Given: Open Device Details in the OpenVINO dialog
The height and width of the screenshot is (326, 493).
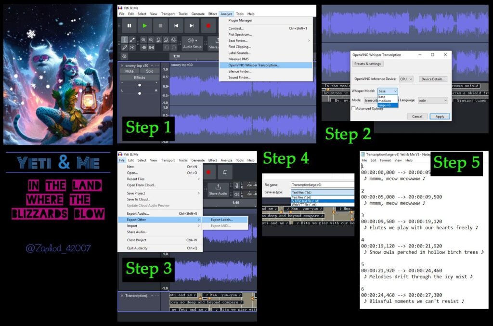Looking at the screenshot, I should [433, 79].
